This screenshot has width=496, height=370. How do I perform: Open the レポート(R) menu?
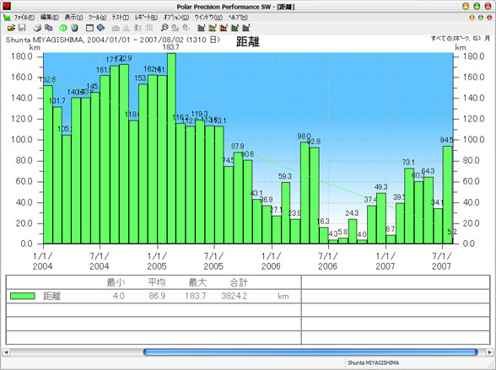(x=146, y=18)
